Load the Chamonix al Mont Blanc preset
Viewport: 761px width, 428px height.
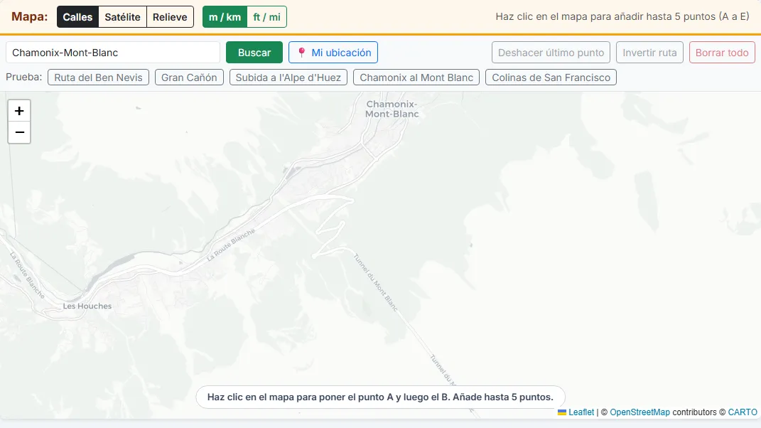tap(416, 77)
